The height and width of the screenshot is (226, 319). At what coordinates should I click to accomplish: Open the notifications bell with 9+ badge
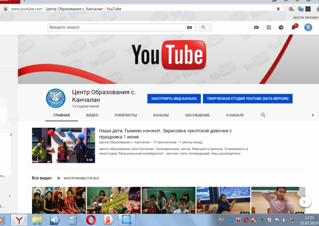click(294, 27)
